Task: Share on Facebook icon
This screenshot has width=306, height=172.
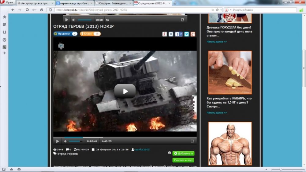Action: point(179,34)
